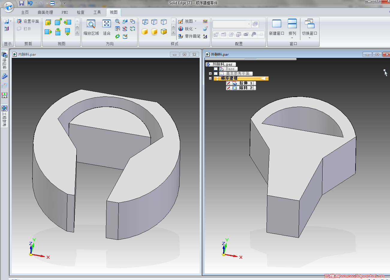This screenshot has width=390, height=280.
Task: Click the 设置平面 set plane tool
Action: 28,21
